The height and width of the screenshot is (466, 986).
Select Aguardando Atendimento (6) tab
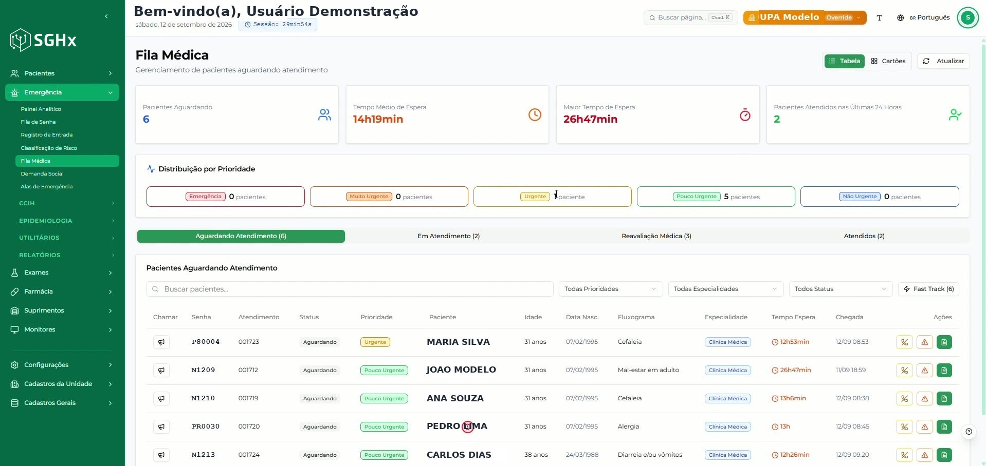241,236
